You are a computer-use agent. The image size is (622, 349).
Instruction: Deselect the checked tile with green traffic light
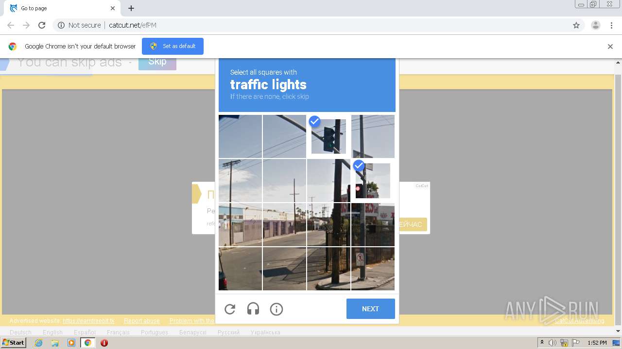click(328, 136)
